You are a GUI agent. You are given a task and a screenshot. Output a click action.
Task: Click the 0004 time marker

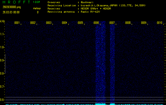pos(65,23)
